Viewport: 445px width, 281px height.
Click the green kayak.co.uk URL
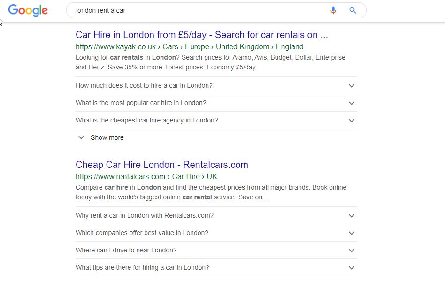115,47
